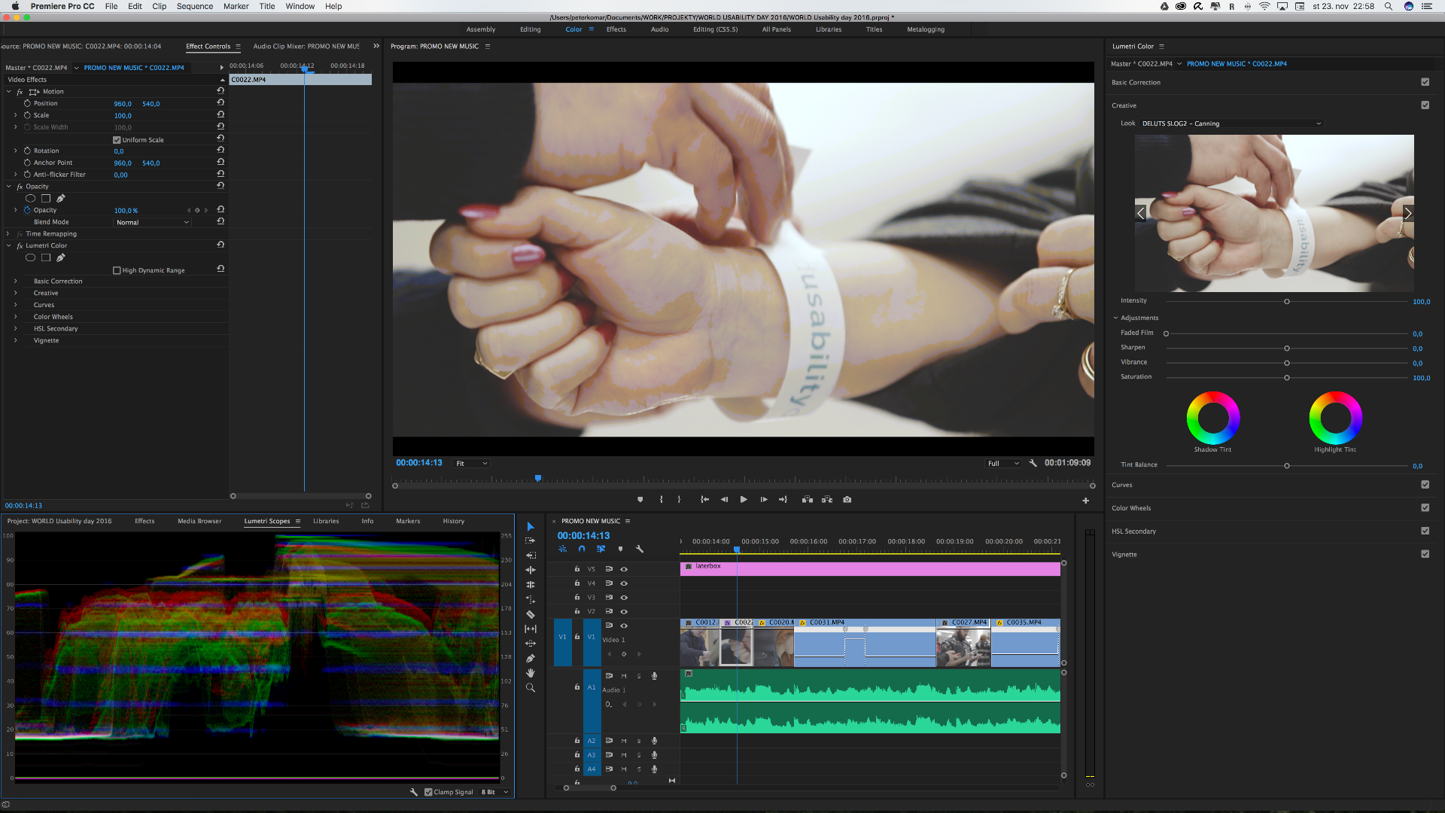Export frame with camera icon

(x=847, y=500)
